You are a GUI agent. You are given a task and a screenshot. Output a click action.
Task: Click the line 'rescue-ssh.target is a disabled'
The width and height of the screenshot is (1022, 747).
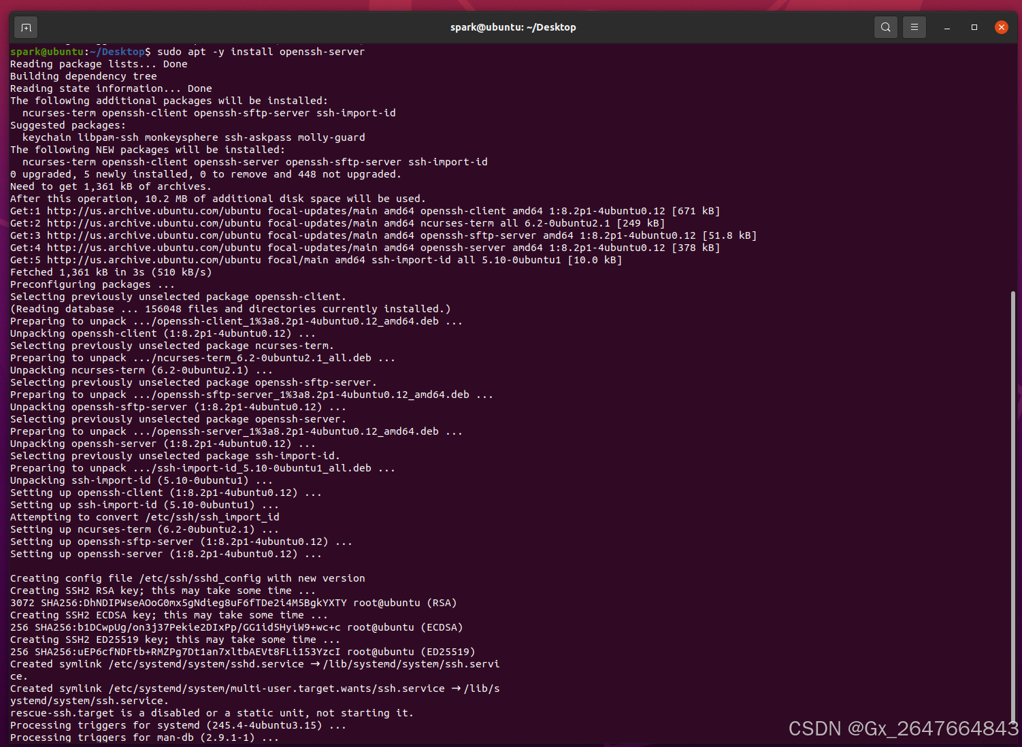point(212,713)
